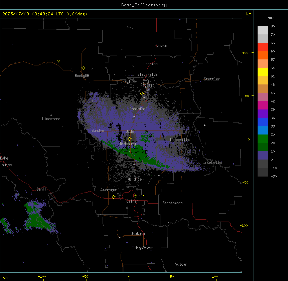Click the Ponoka city label
Screen dimensions: 288x281
[x=160, y=45]
